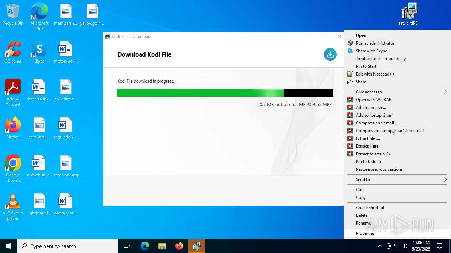The width and height of the screenshot is (451, 253).
Task: Open the volume control in tray
Action: pyautogui.click(x=406, y=246)
